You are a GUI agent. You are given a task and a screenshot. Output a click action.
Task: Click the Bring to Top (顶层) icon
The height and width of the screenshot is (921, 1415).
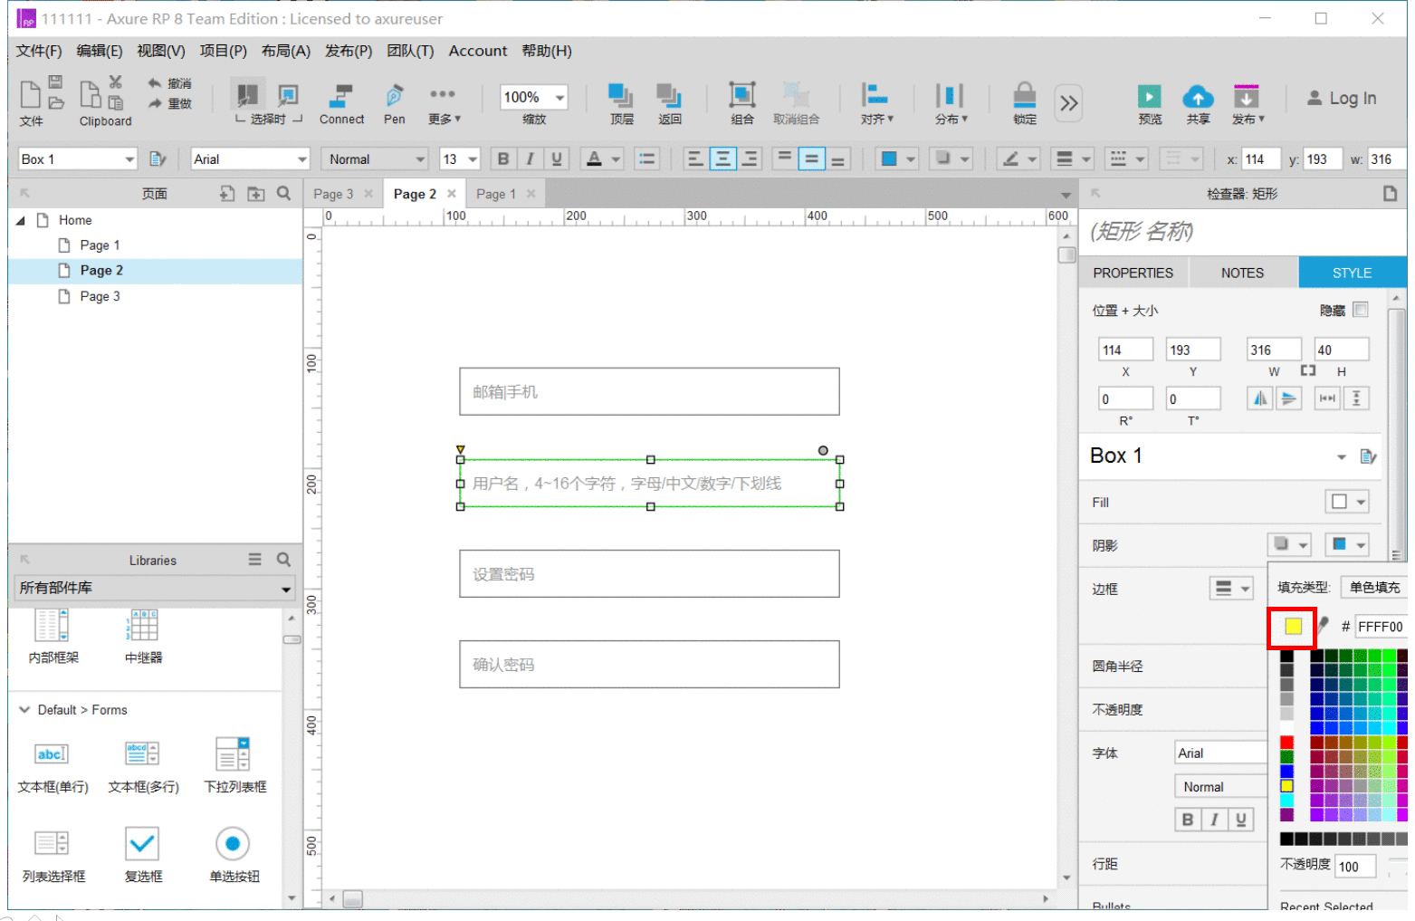pyautogui.click(x=621, y=95)
